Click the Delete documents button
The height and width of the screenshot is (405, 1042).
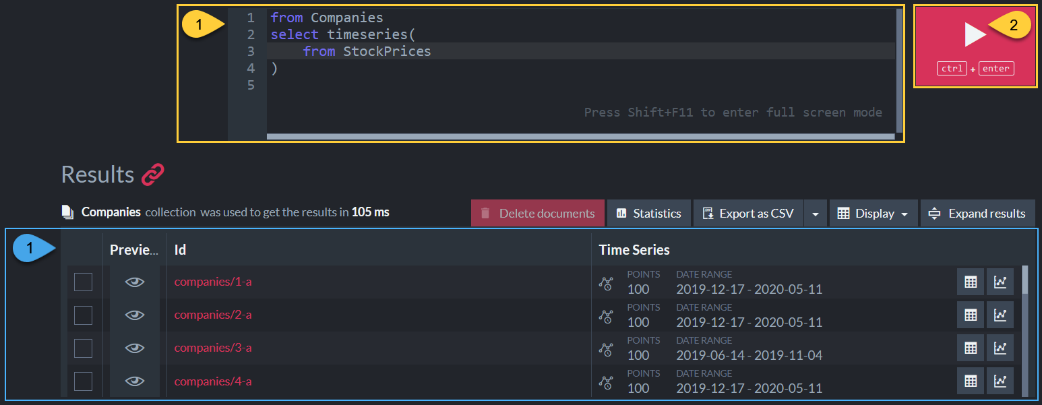tap(537, 214)
